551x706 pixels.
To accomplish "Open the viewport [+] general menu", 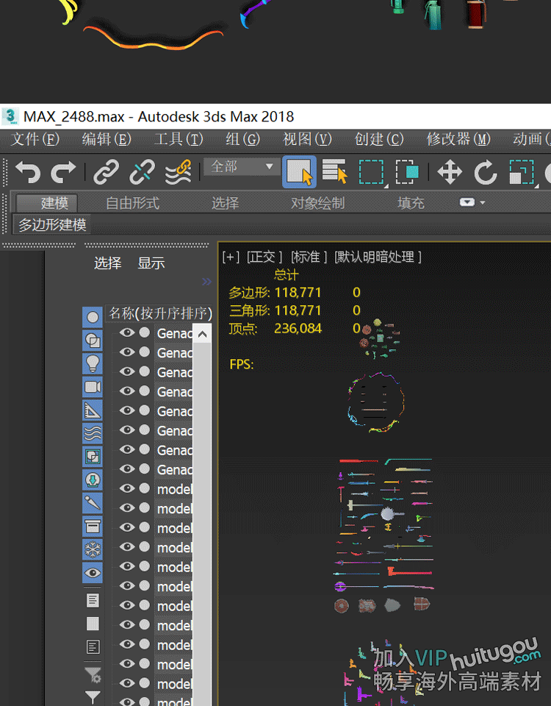I will 231,257.
